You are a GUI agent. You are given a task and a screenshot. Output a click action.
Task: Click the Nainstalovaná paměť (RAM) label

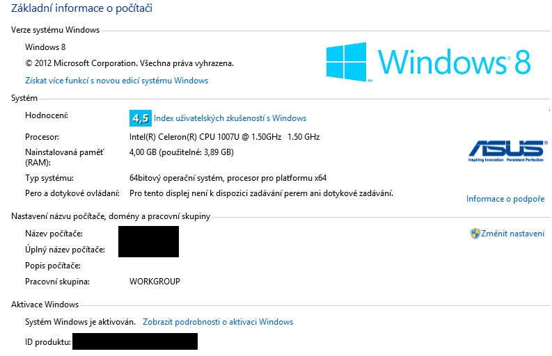coord(65,157)
